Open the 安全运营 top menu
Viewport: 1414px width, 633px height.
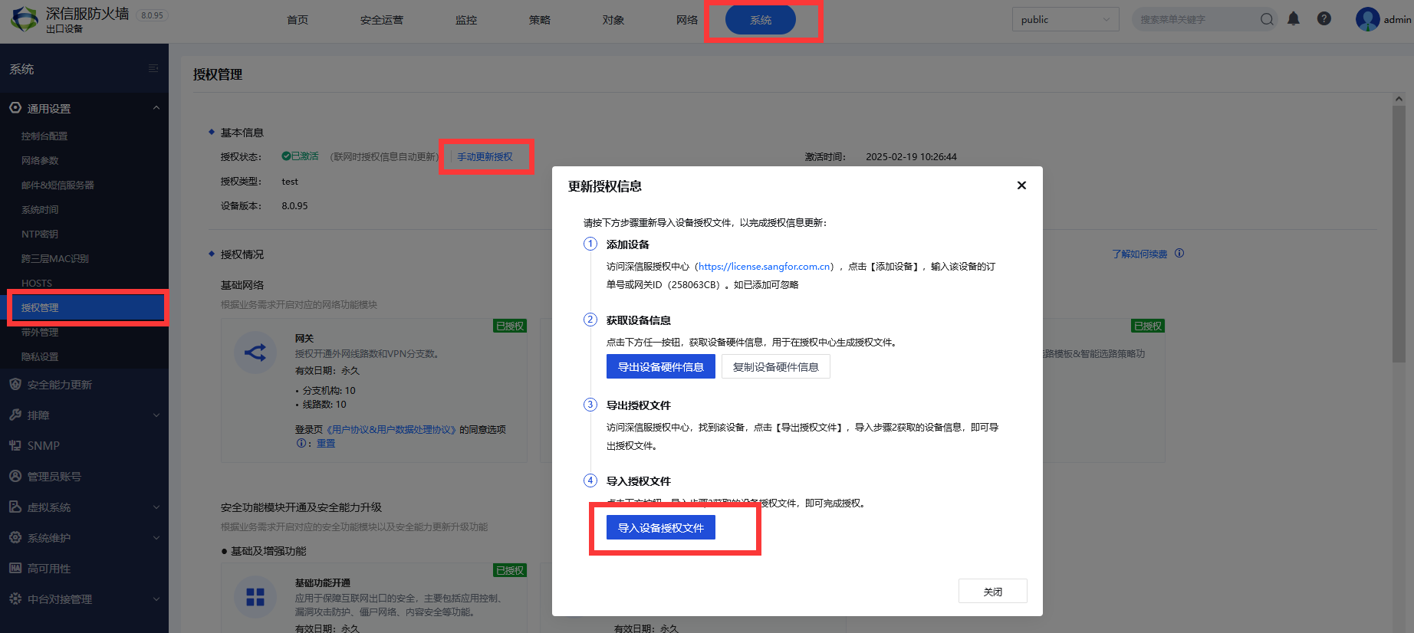point(382,20)
